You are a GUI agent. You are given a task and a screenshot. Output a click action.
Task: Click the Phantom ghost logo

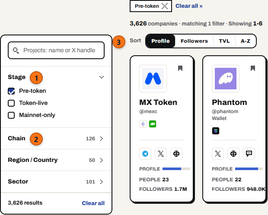226,79
